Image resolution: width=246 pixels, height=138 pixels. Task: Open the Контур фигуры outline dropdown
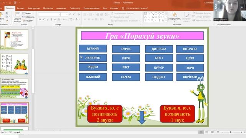pyautogui.click(x=201, y=16)
